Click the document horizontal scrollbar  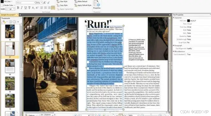point(95,112)
